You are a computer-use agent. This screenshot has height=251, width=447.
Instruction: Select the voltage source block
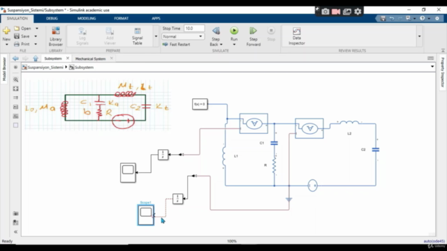pyautogui.click(x=313, y=185)
